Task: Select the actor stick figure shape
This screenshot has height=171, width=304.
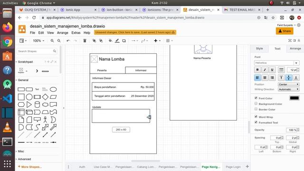Action: pyautogui.click(x=45, y=120)
